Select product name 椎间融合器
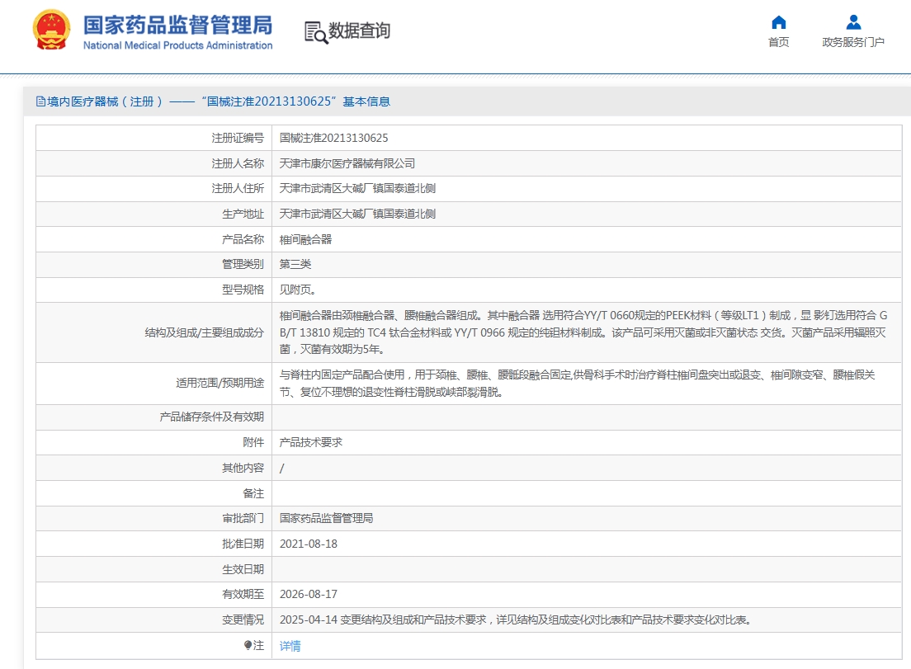Image resolution: width=911 pixels, height=669 pixels. pyautogui.click(x=305, y=239)
